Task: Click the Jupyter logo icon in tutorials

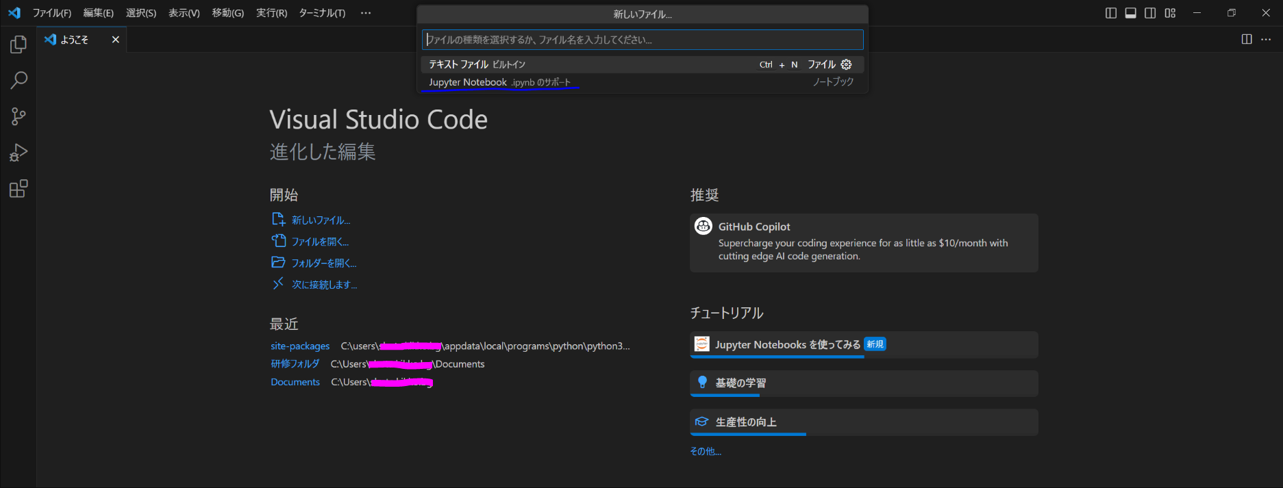Action: (702, 344)
